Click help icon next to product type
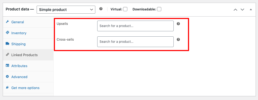This screenshot has width=258, height=100. [x=101, y=9]
